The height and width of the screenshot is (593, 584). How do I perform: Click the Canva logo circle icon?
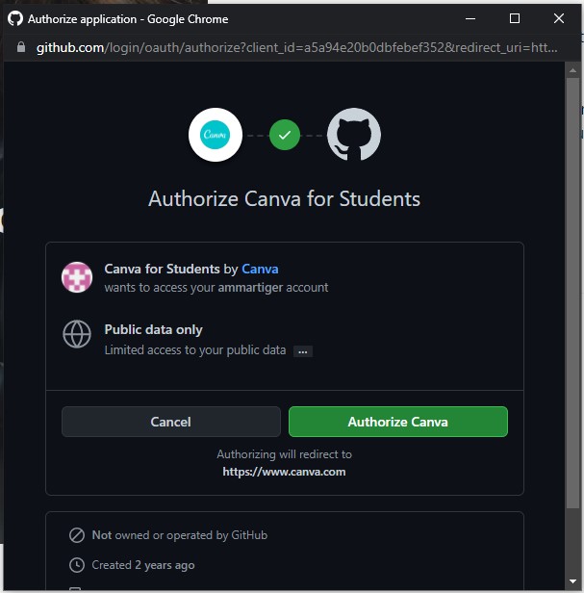(x=216, y=135)
